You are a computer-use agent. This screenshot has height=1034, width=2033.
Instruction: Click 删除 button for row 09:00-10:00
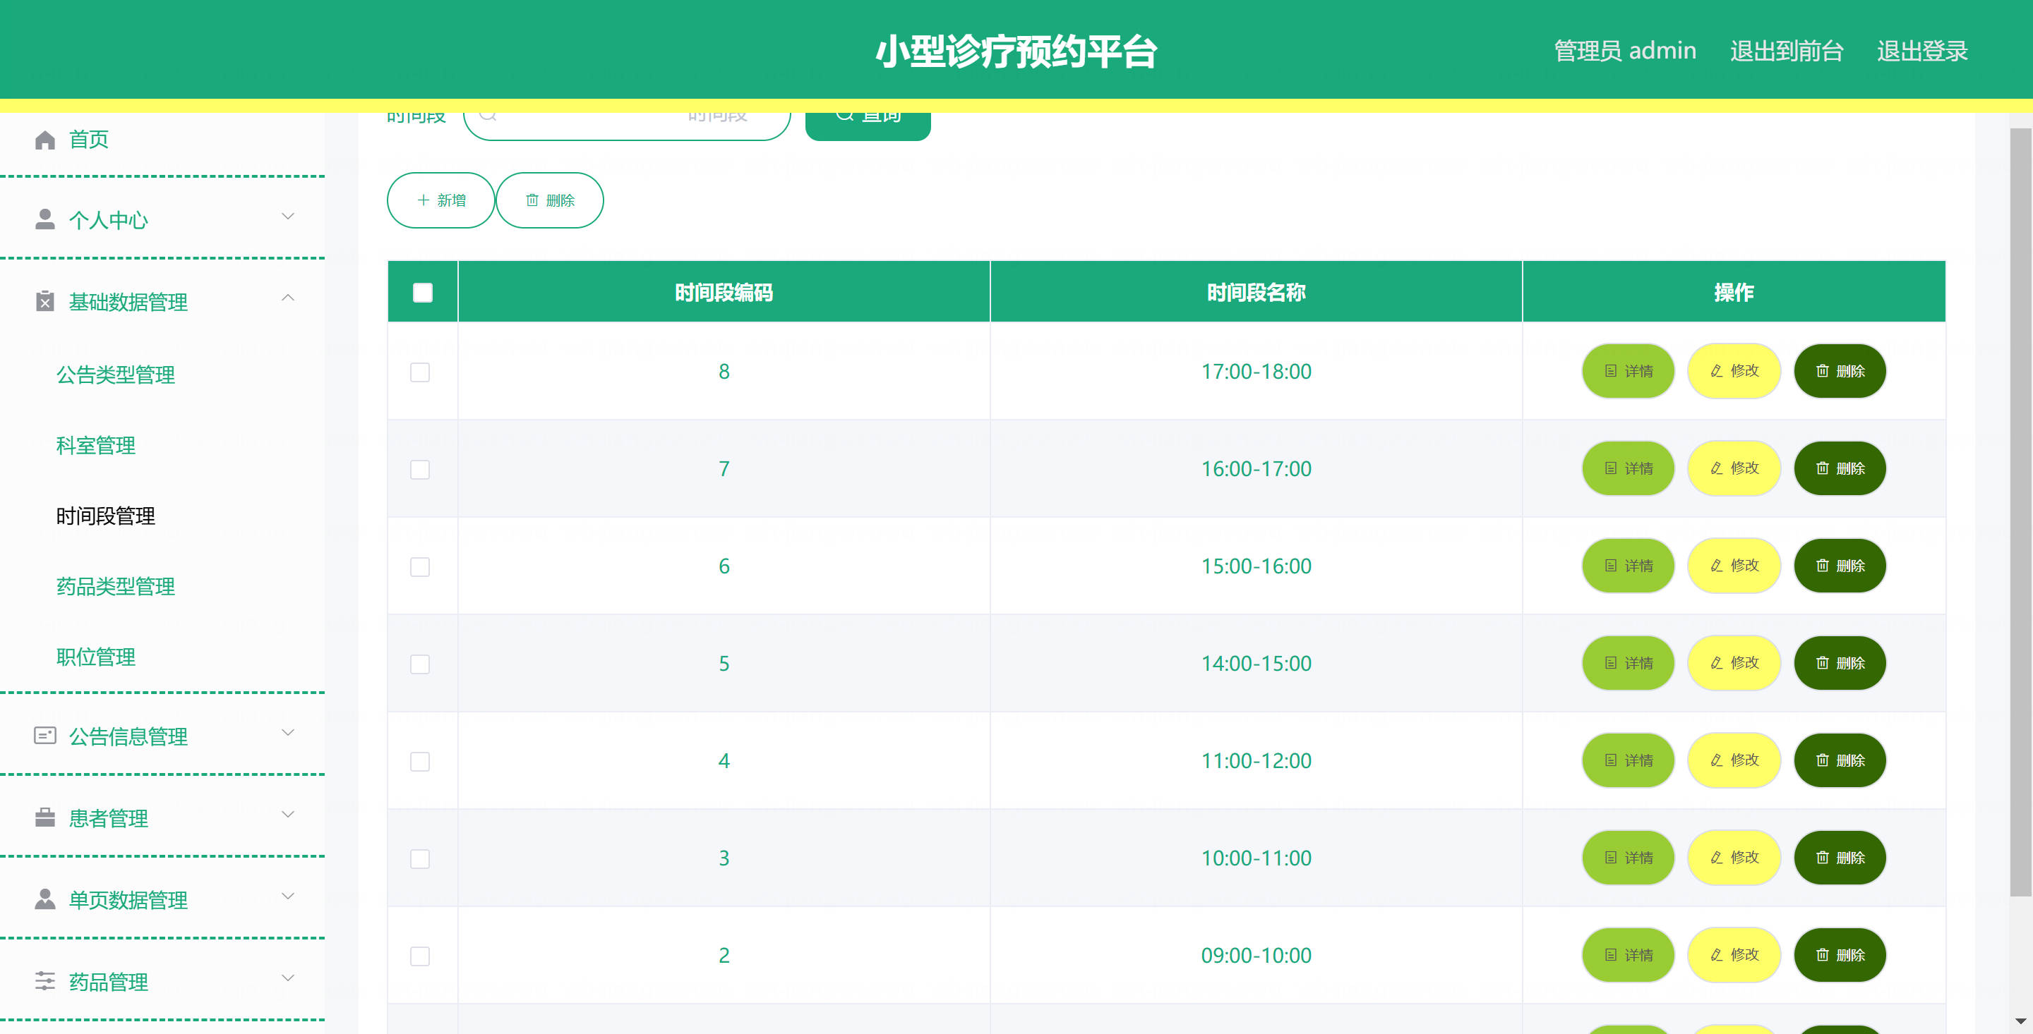pos(1840,955)
